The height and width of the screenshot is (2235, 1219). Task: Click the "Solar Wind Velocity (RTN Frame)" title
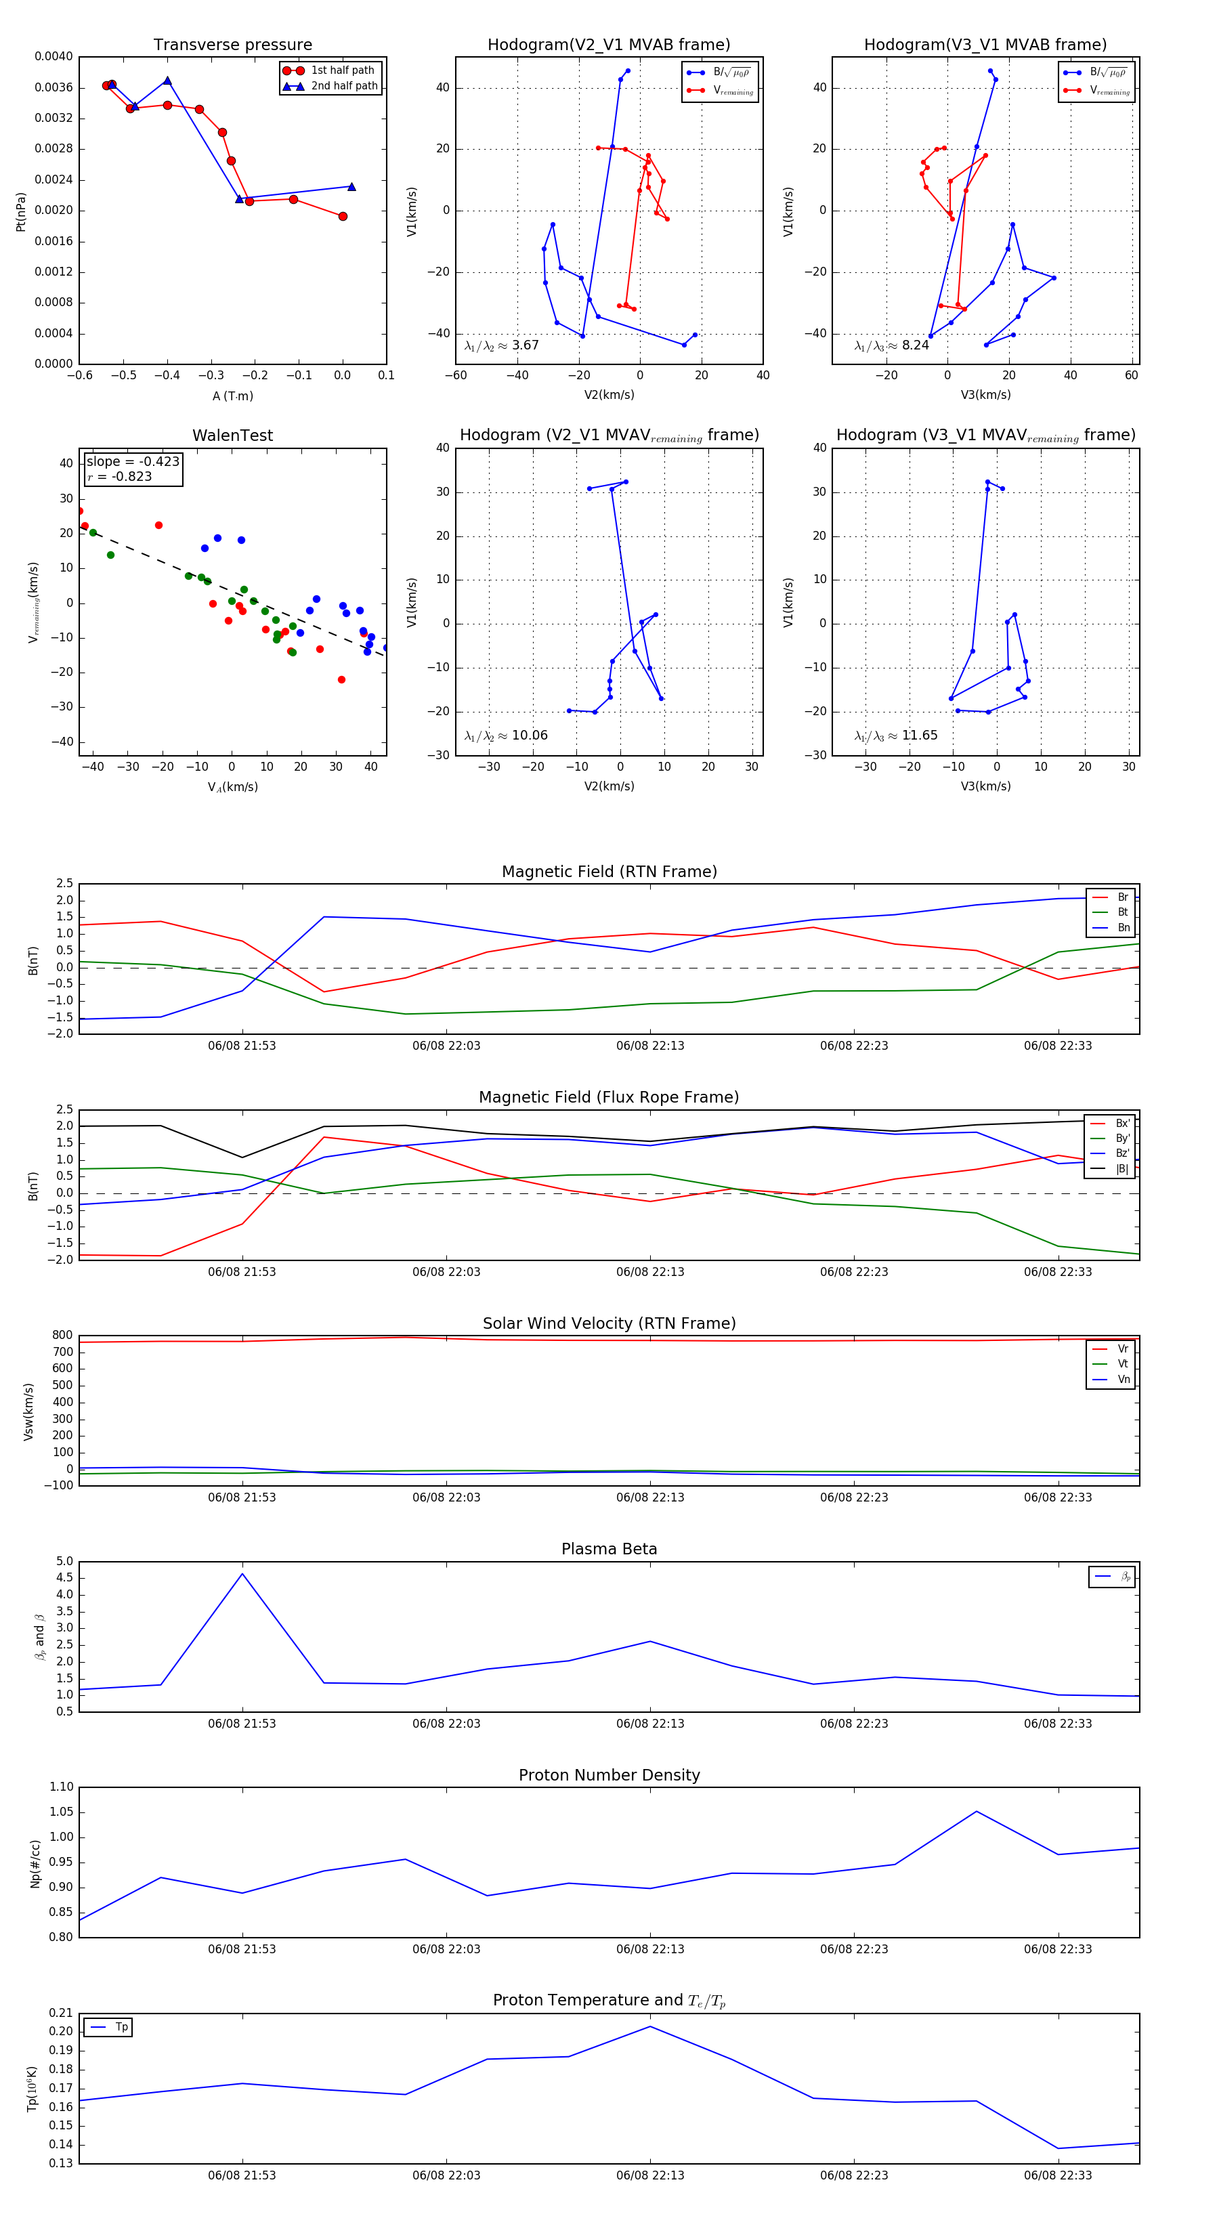click(x=609, y=1323)
